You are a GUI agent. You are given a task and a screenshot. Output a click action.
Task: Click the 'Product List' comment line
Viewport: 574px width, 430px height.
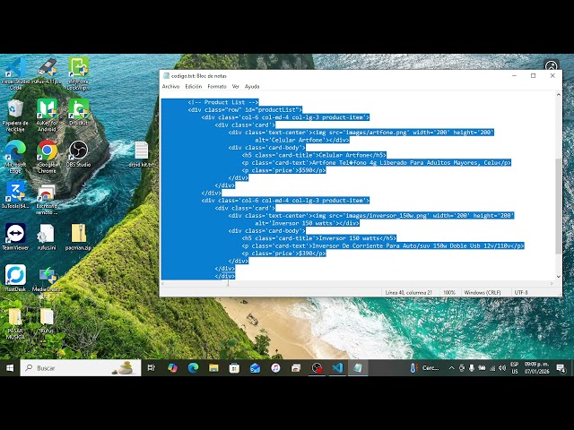click(x=223, y=102)
